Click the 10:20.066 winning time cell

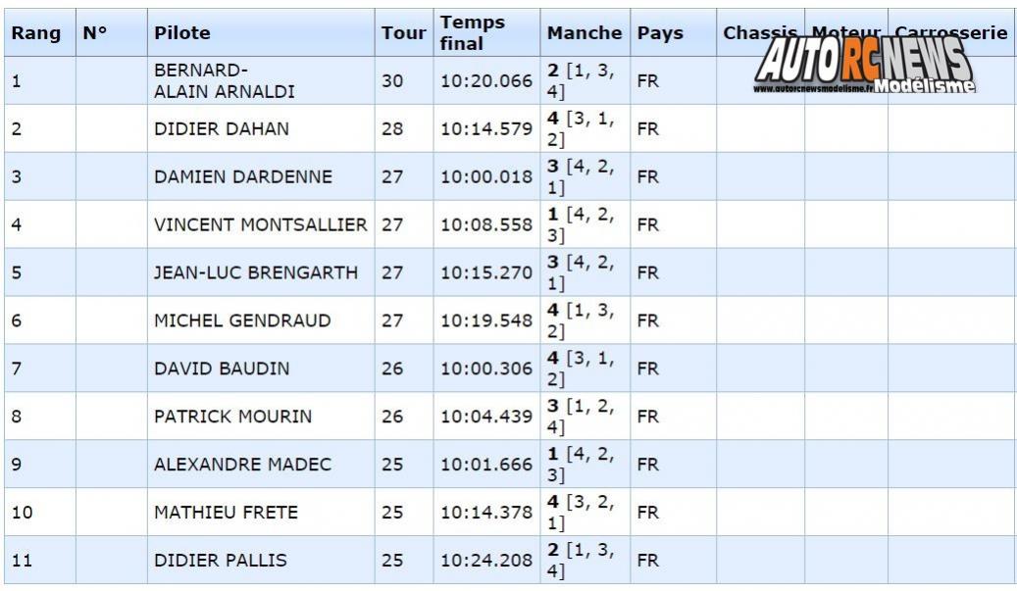point(486,81)
